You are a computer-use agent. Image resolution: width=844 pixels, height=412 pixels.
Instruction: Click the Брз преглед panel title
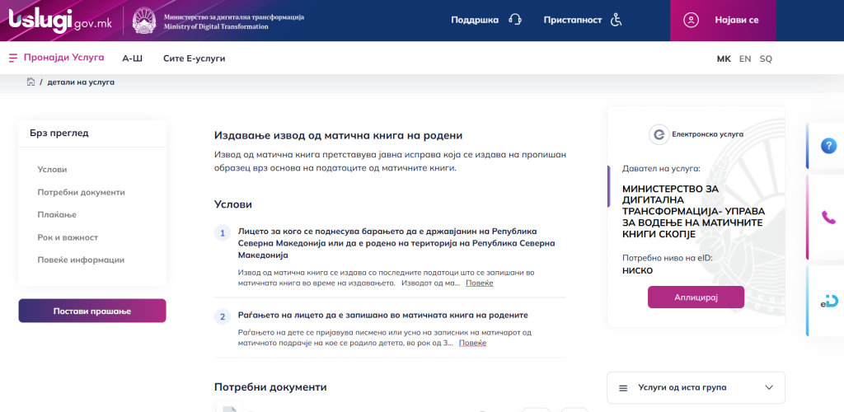(59, 133)
